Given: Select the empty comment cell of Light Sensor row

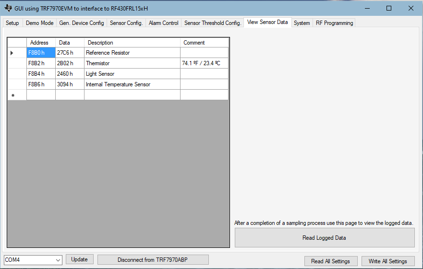Looking at the screenshot, I should 204,74.
